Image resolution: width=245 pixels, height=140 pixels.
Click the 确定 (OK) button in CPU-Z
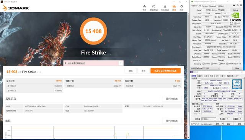point(239,124)
